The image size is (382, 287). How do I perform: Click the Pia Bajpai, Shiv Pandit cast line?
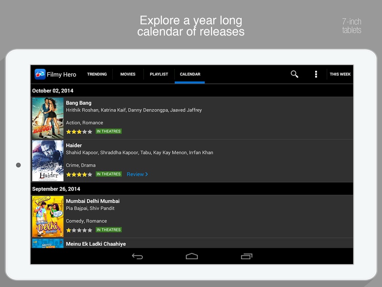coord(90,208)
